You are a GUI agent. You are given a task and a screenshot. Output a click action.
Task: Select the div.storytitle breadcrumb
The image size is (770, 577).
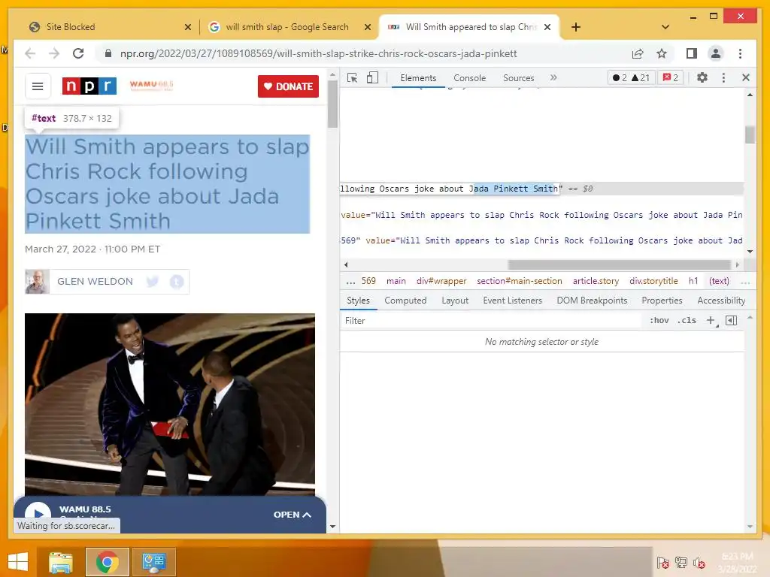pos(653,281)
